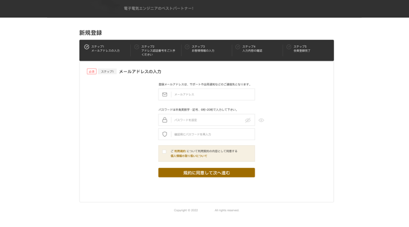Select ステップ2 アドレス認証番号 step label
The image size is (409, 227).
click(158, 51)
